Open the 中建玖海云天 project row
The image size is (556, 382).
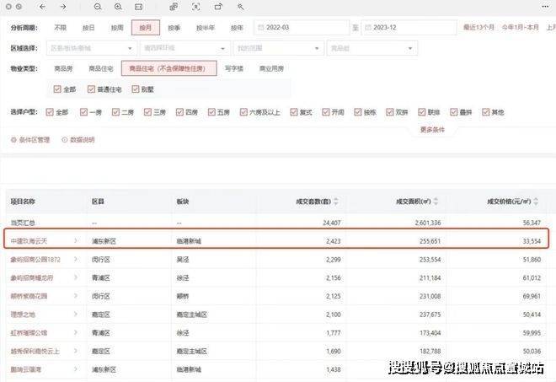pyautogui.click(x=33, y=241)
